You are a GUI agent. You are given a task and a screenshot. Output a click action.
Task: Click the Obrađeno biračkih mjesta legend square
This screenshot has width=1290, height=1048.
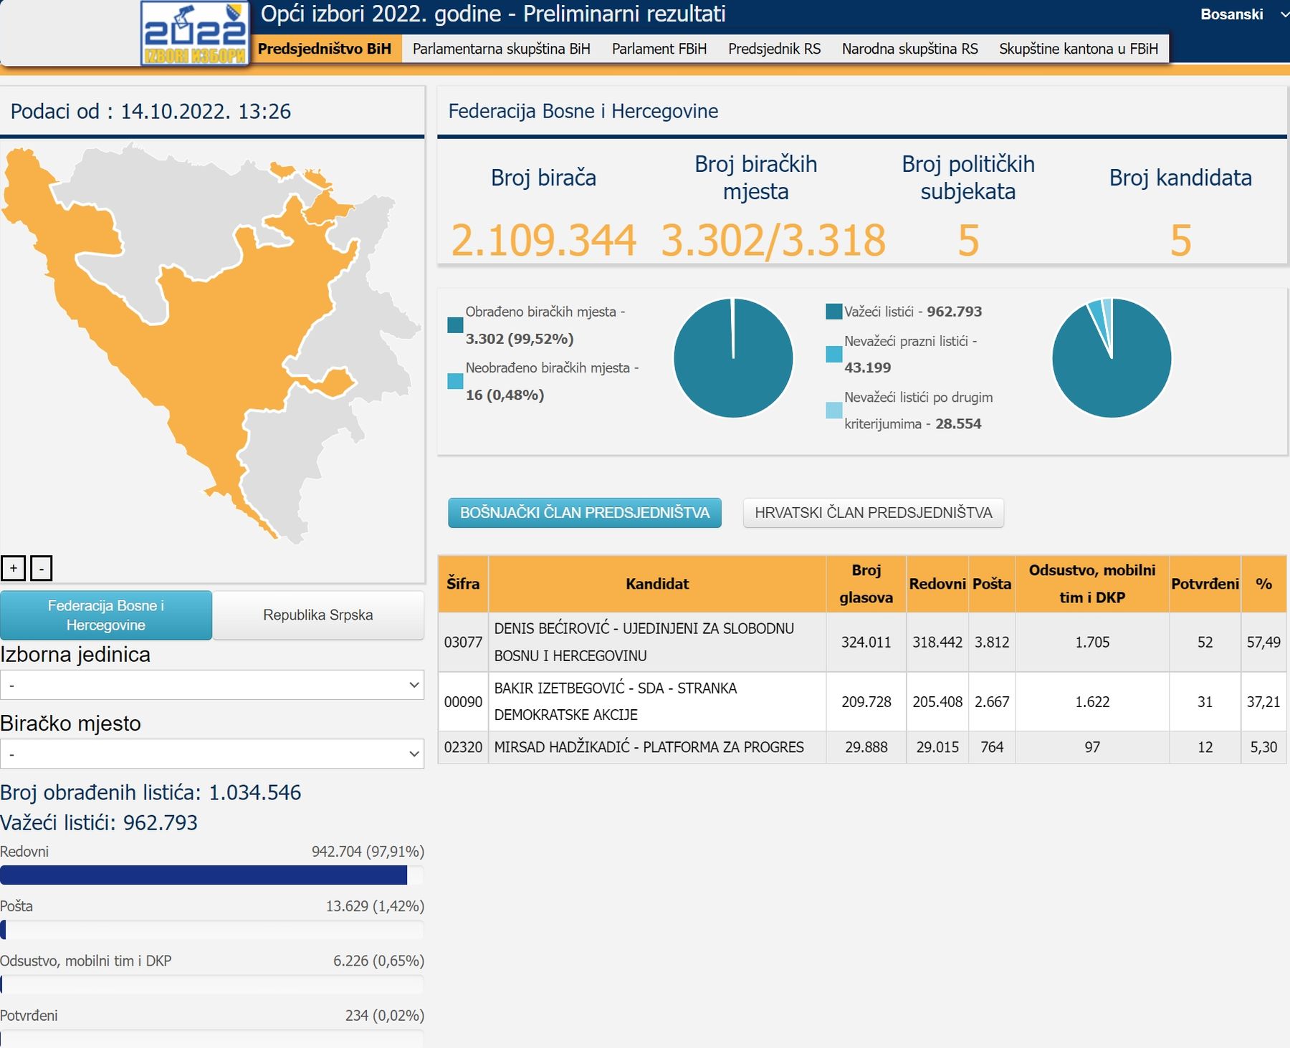click(455, 325)
